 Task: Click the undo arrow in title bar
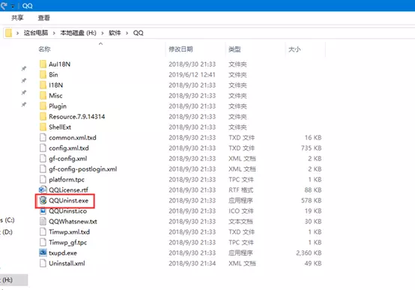tap(4, 5)
